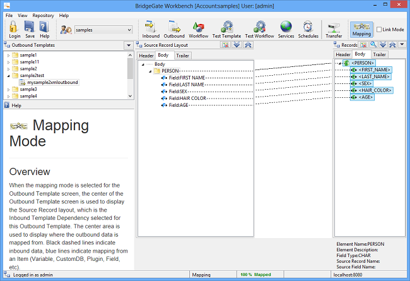Select the <AGE> element

(363, 97)
